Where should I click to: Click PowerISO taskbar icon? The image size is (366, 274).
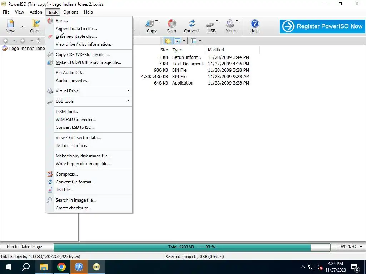click(x=97, y=267)
